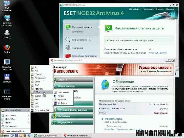Click the shutdown icon in Start menu

[3, 131]
